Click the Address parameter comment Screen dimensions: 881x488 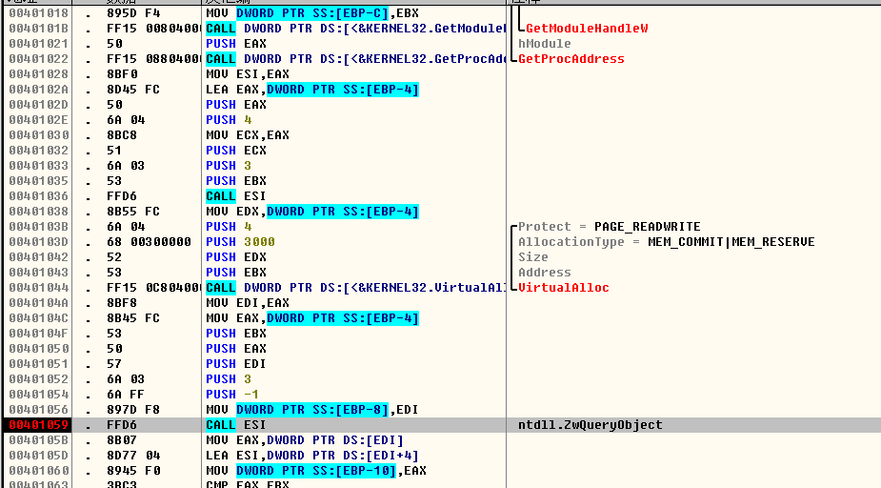click(x=545, y=272)
